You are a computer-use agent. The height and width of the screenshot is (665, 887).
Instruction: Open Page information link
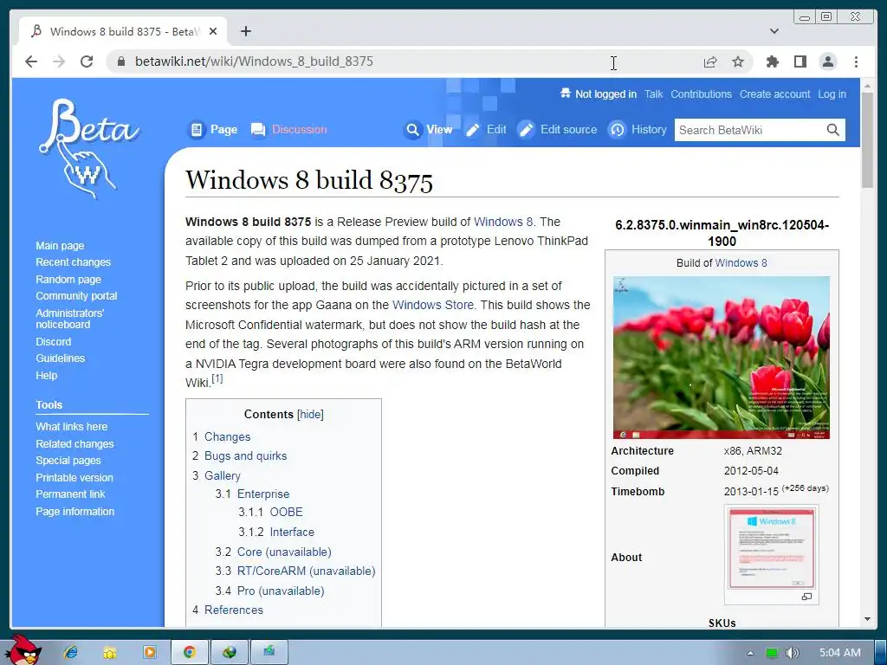(x=74, y=511)
